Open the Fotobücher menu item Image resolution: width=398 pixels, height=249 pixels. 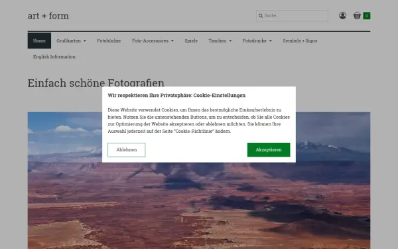coord(109,41)
